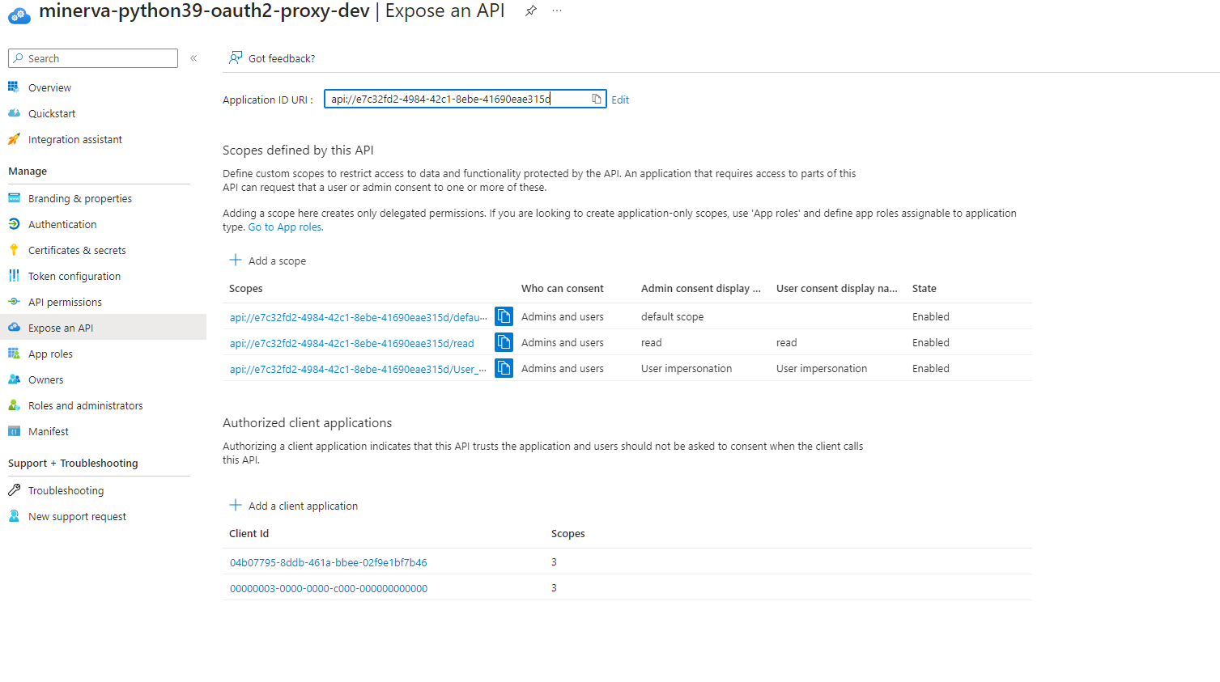Copy the User impersonation scope URI

504,368
